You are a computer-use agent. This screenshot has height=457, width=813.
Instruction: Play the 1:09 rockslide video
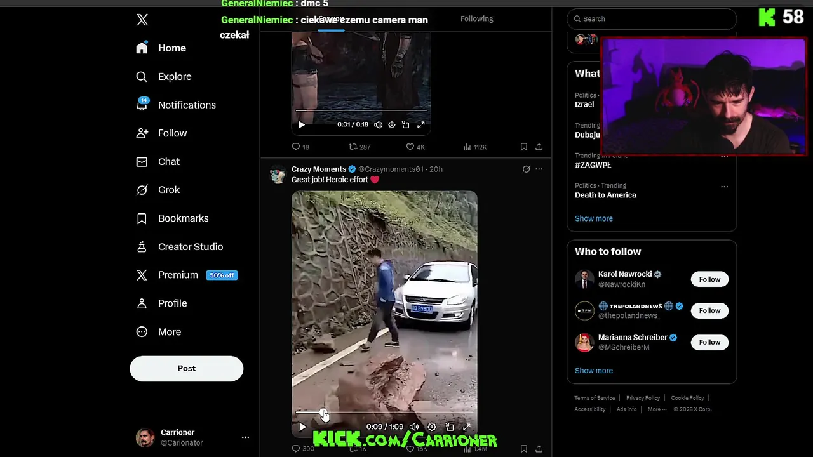(x=302, y=427)
